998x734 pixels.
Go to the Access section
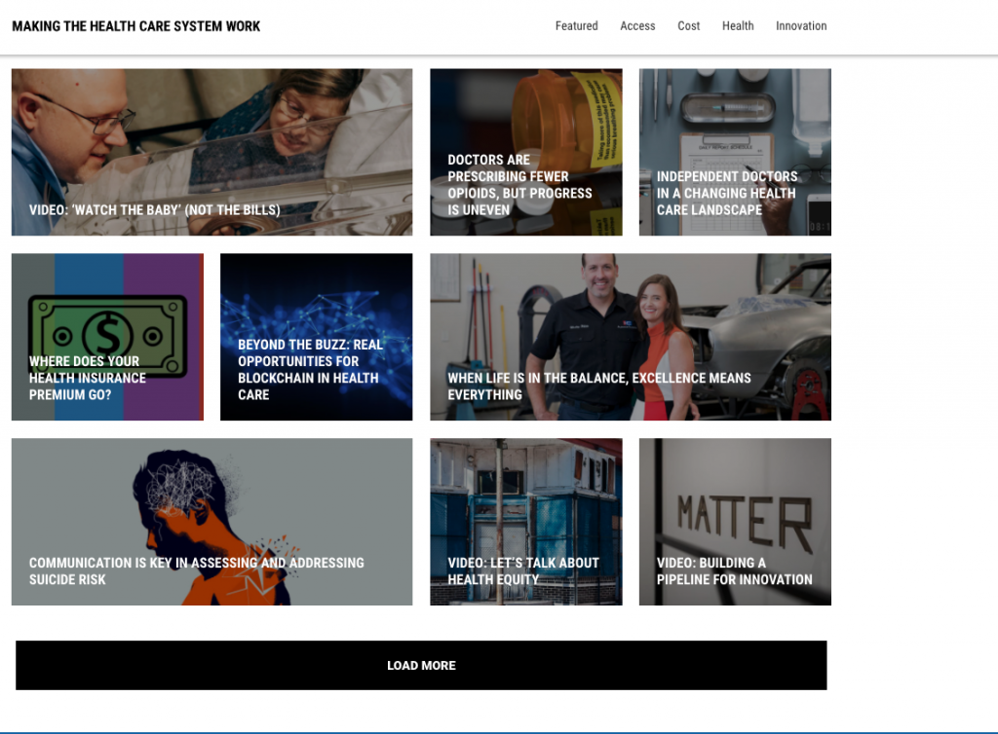tap(637, 26)
